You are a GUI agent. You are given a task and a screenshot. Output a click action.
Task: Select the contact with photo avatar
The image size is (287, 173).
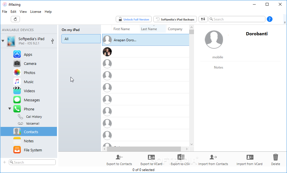point(146,52)
